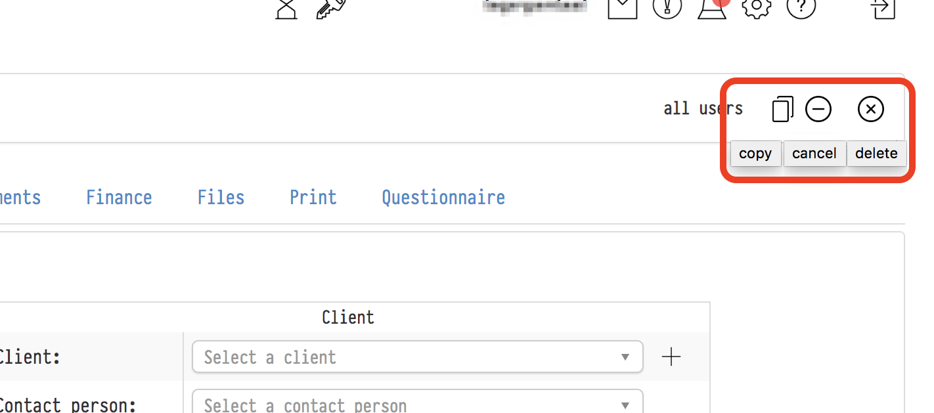The image size is (934, 413).
Task: Click the help question mark icon
Action: [801, 8]
